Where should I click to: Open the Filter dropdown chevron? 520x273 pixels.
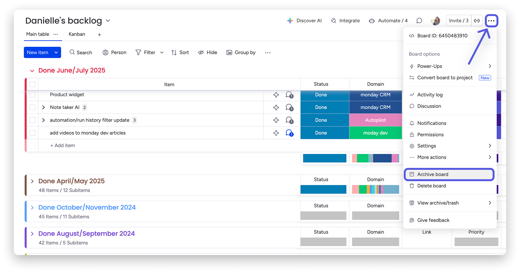coord(162,53)
